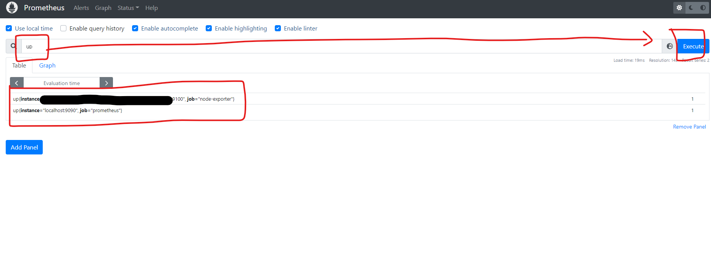Click the search magnifier icon
Viewport: 711px width, 270px height.
[13, 46]
